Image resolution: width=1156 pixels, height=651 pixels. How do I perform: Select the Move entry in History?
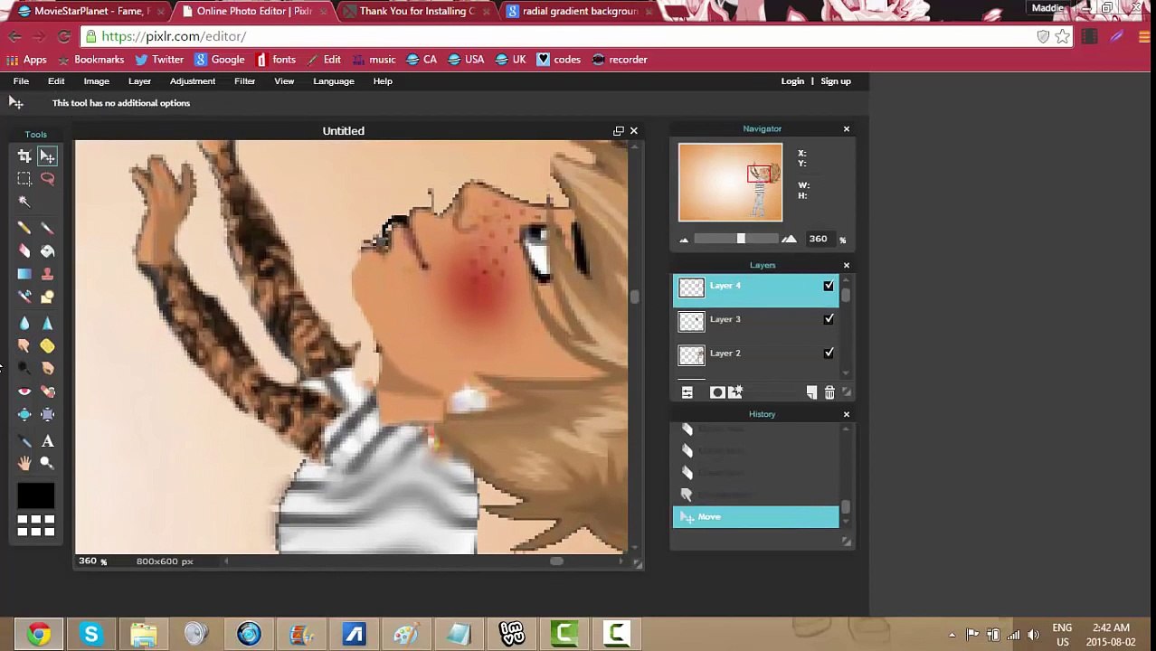point(756,517)
